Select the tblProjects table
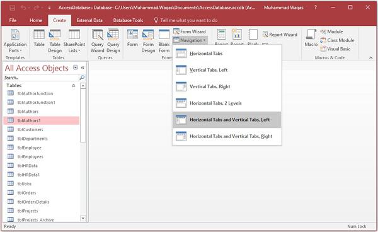378x232 pixels. coord(42,211)
